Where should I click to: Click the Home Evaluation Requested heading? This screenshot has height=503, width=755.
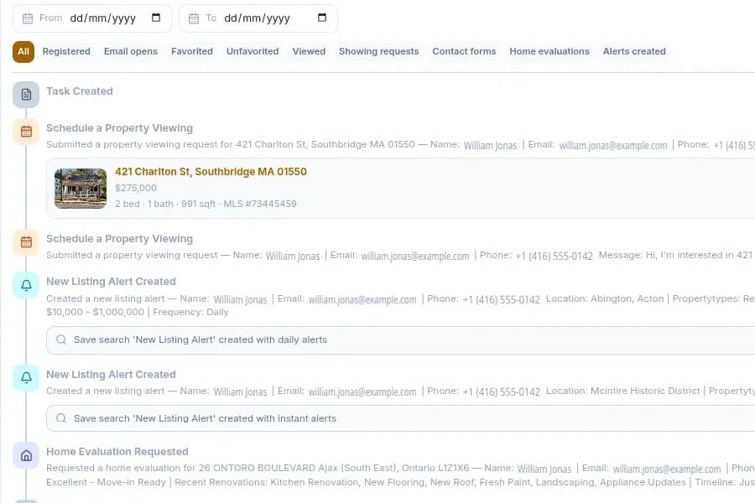(117, 452)
